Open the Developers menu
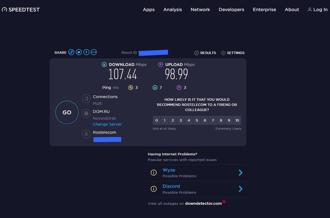 (x=231, y=9)
